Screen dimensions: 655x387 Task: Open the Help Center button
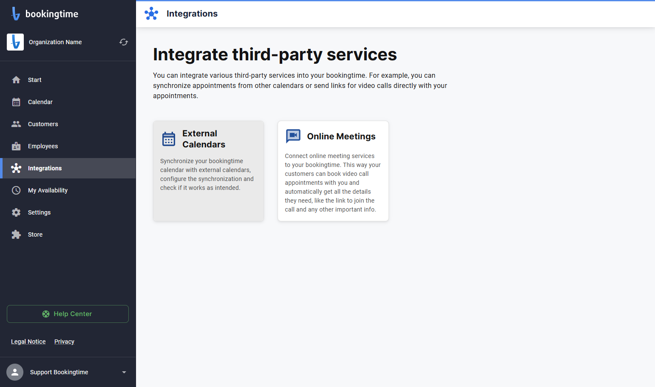[x=68, y=314]
